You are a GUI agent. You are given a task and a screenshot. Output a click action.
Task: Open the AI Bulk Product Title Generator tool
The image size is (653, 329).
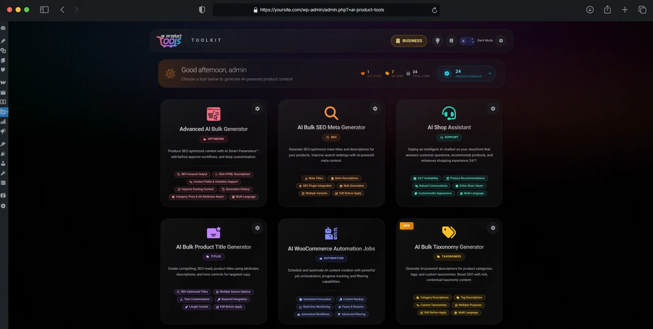click(214, 247)
